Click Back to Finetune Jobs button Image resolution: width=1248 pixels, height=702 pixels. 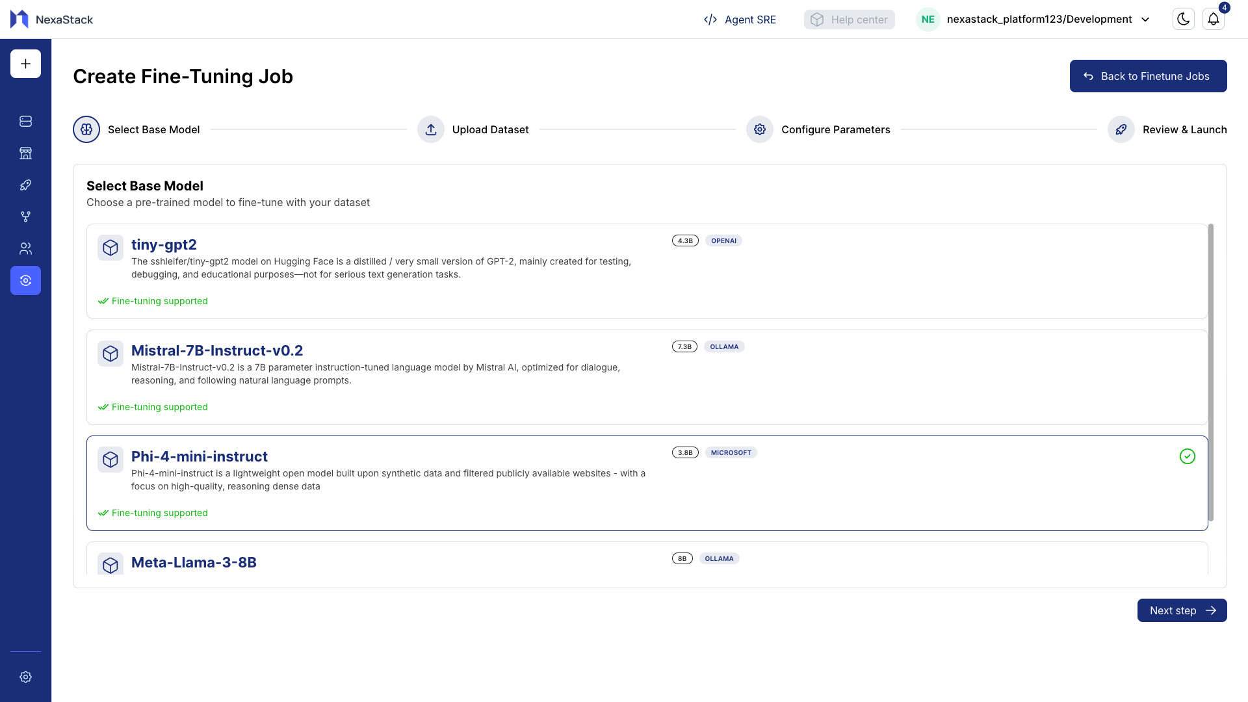1148,76
